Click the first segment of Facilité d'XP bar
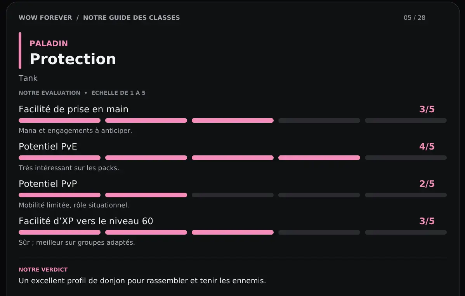 point(60,232)
